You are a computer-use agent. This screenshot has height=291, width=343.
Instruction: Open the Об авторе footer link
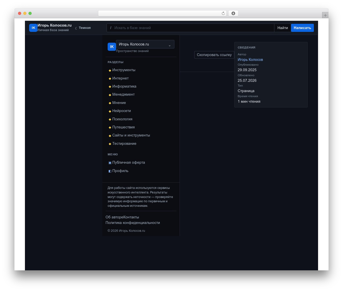coord(114,217)
